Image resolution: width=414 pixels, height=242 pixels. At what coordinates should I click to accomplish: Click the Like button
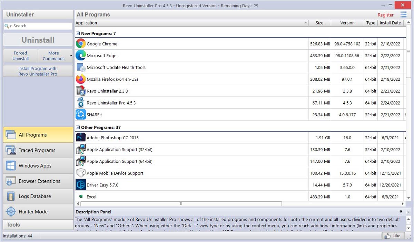(x=393, y=236)
